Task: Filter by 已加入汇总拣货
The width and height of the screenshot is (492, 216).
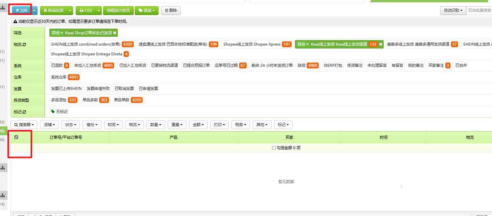Action: click(x=133, y=65)
